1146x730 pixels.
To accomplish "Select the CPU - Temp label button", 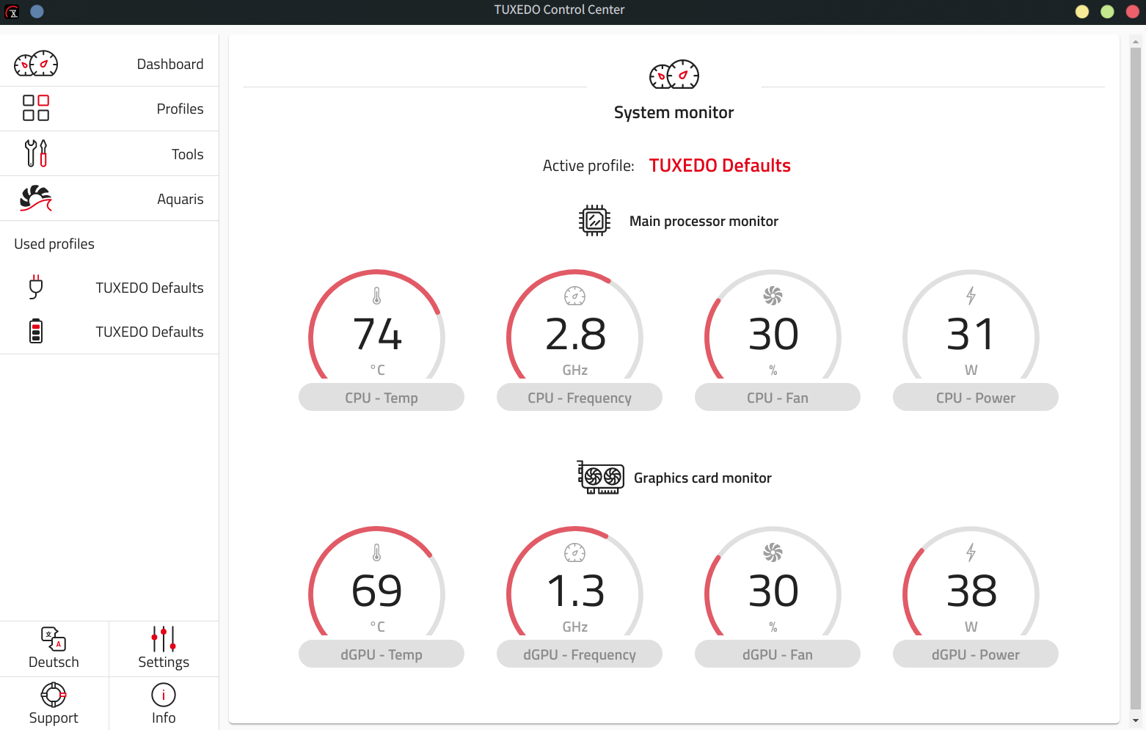I will 381,398.
